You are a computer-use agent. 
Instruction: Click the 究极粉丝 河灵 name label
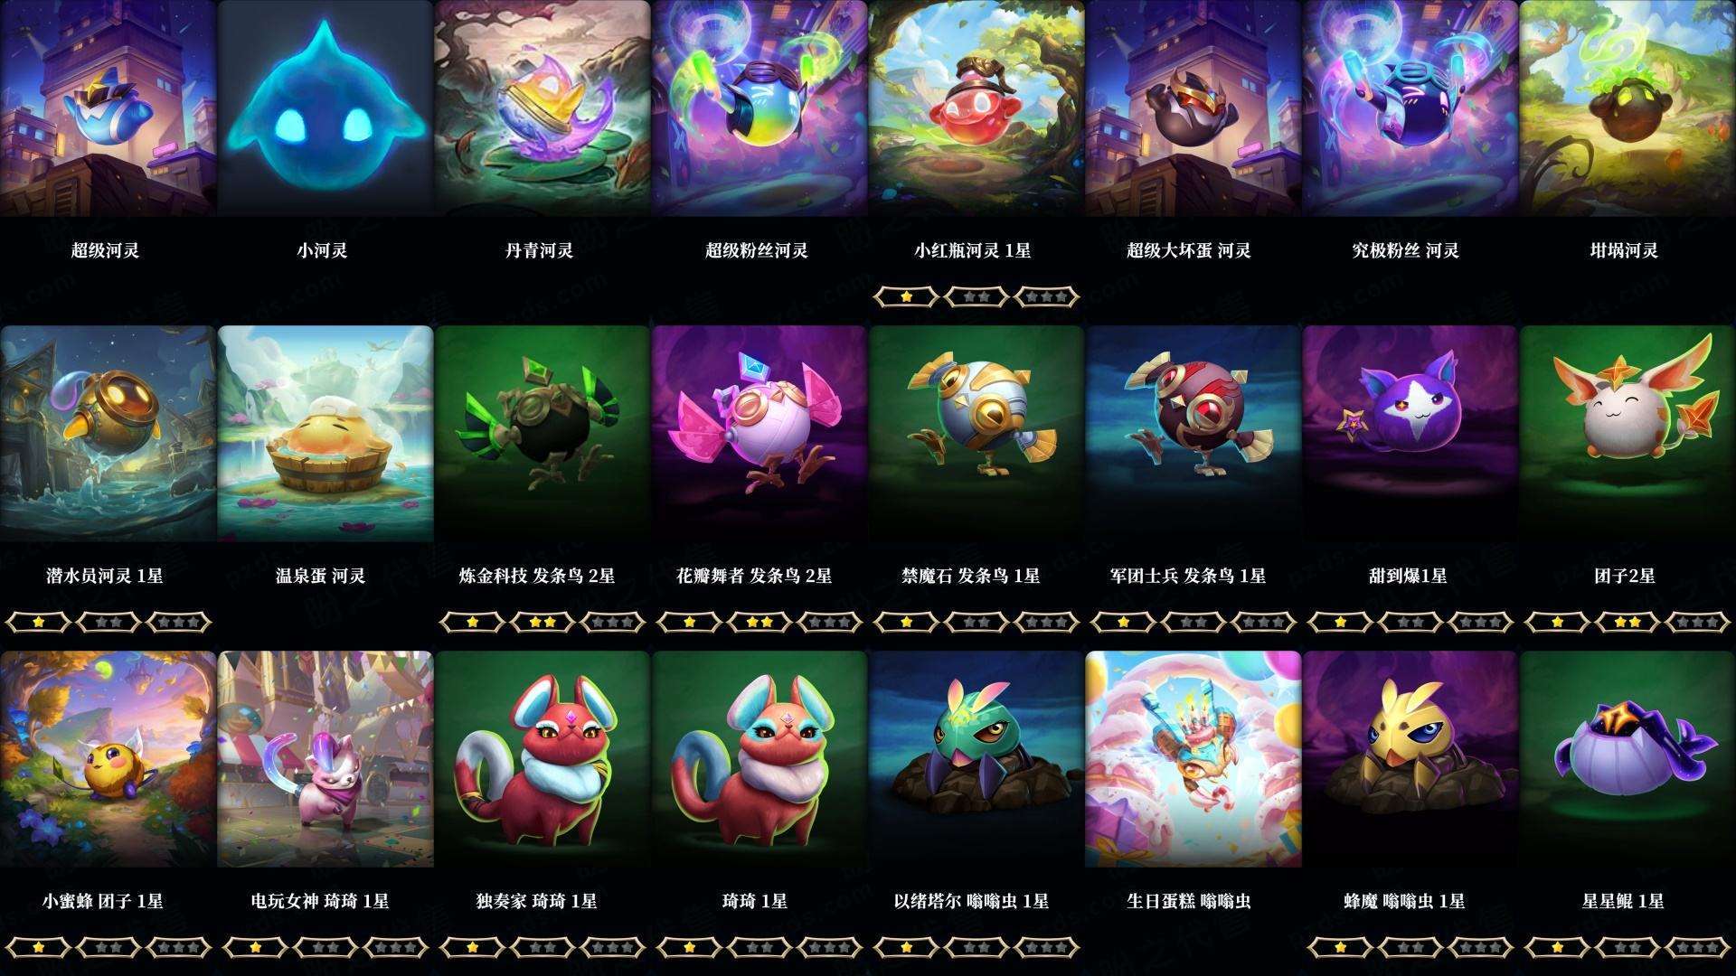(x=1406, y=250)
